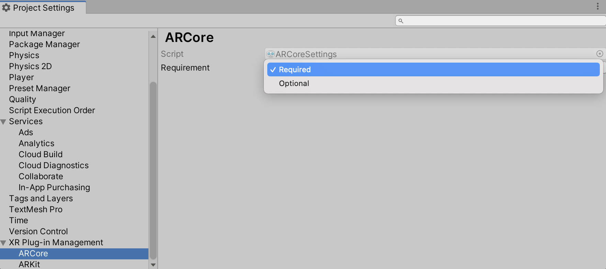Image resolution: width=606 pixels, height=269 pixels.
Task: Select ARKit in the sidebar
Action: [x=29, y=264]
